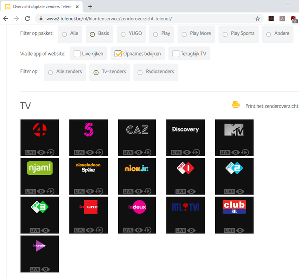Open the La Deux channel tile
The width and height of the screenshot is (299, 278).
(x=137, y=215)
